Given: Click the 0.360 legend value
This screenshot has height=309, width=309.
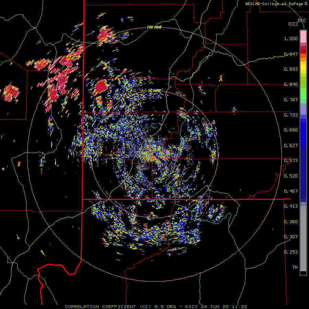Looking at the screenshot, I should [x=291, y=221].
